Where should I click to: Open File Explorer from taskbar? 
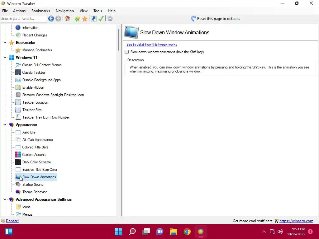[x=174, y=232]
